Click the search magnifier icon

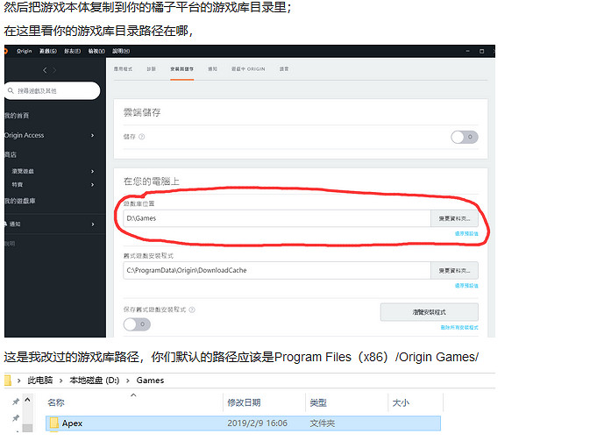point(10,90)
